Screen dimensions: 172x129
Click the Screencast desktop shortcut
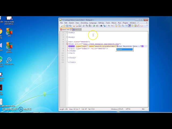tap(9, 61)
